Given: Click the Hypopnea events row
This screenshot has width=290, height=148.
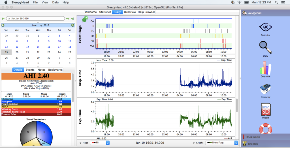Looking at the screenshot, I should [x=36, y=102].
